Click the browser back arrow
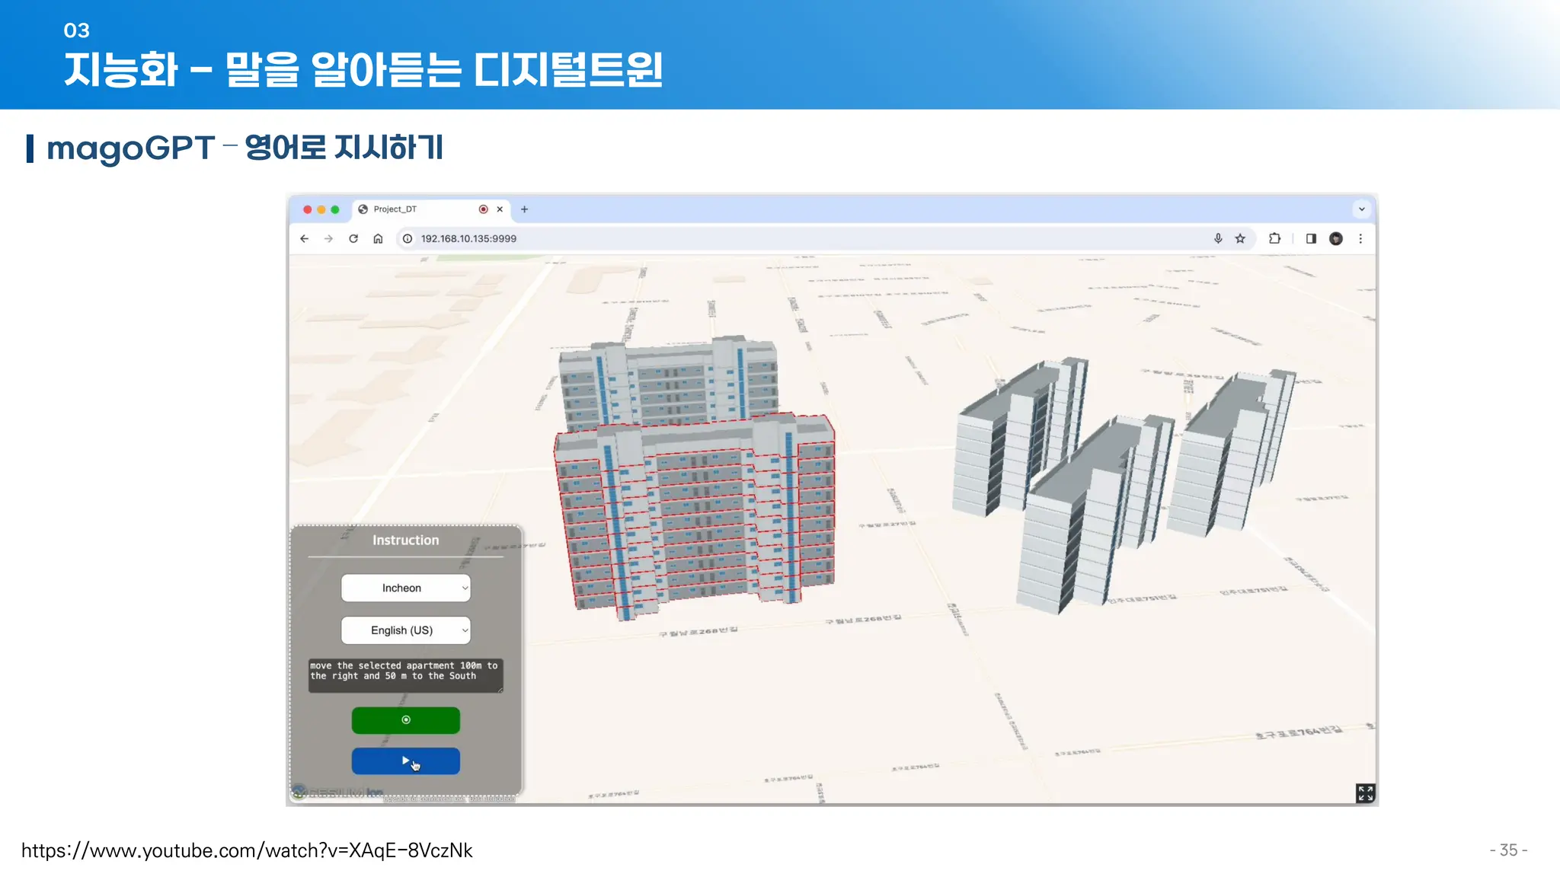Viewport: 1560px width, 877px height. [305, 238]
